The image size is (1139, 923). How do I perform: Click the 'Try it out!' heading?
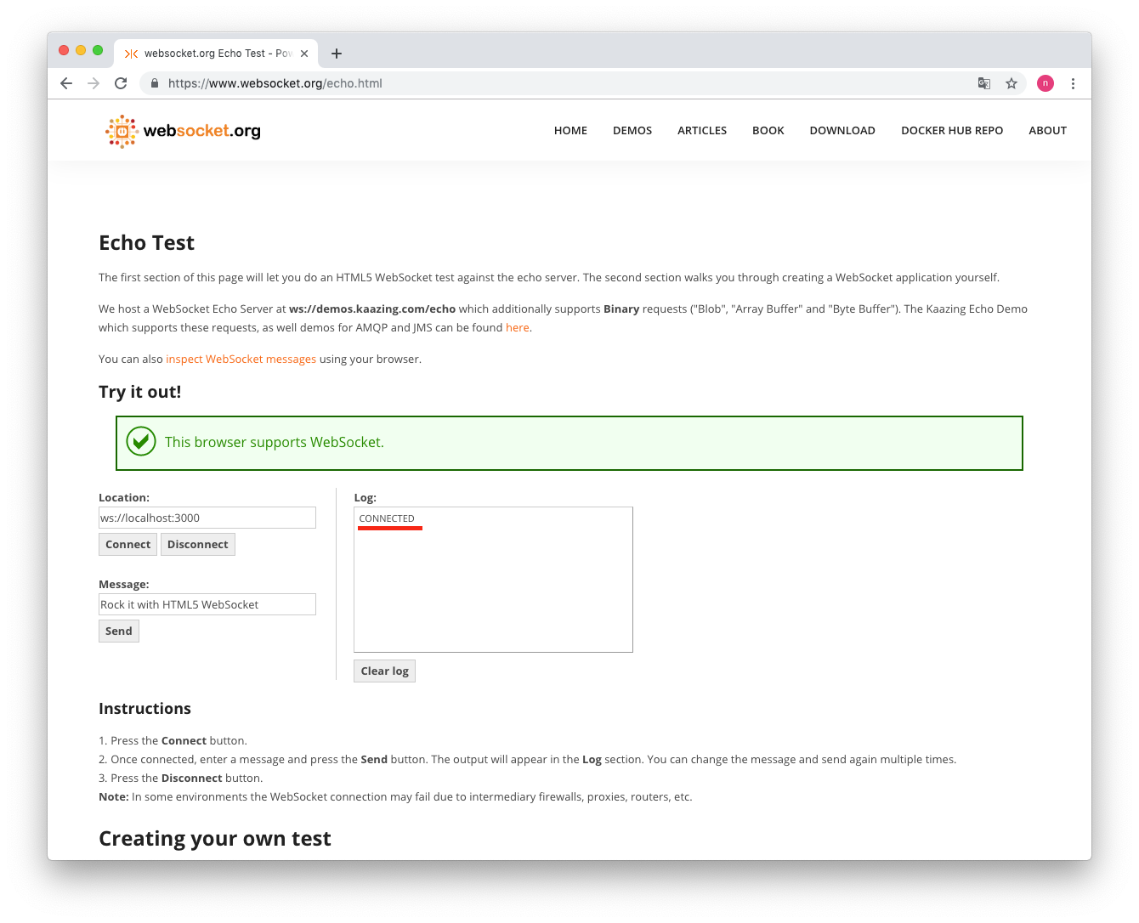[x=140, y=392]
